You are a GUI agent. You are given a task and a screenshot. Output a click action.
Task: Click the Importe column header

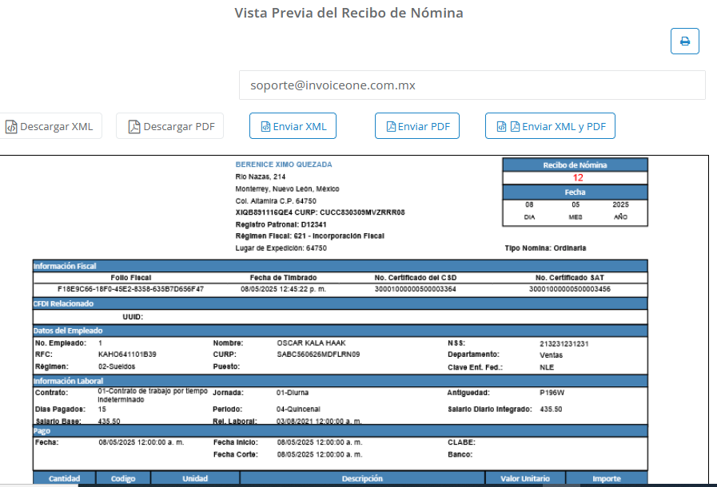[606, 479]
